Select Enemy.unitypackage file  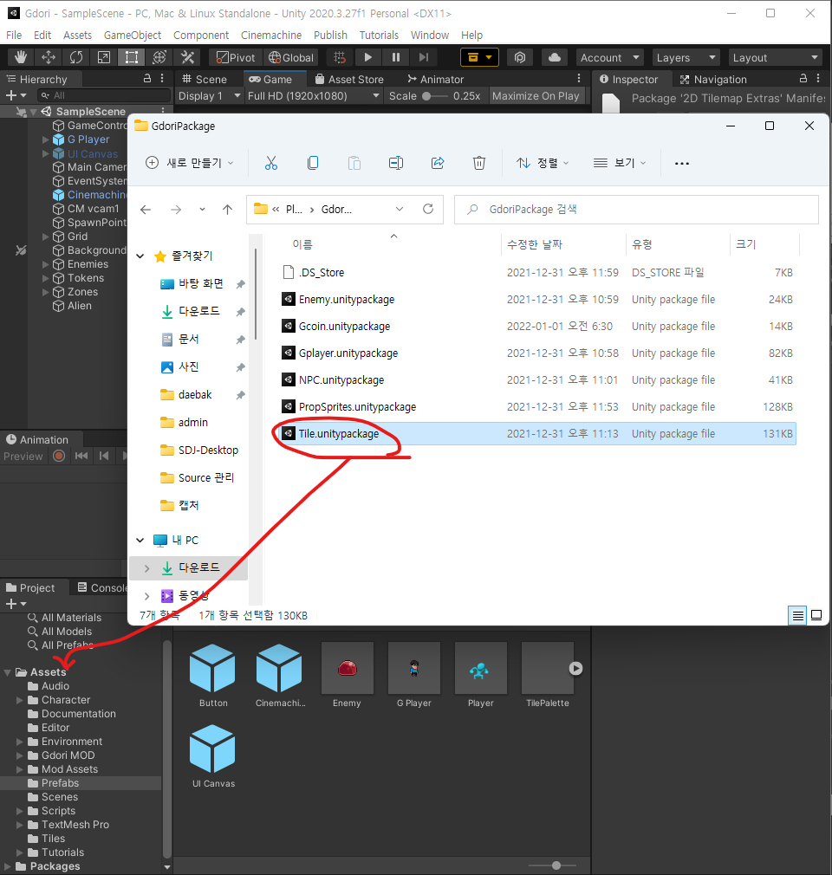tap(537, 300)
